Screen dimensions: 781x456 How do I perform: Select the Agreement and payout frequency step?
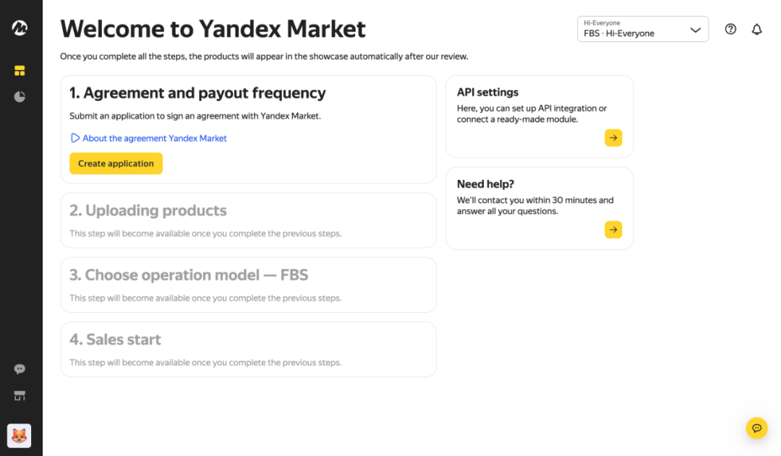tap(197, 93)
